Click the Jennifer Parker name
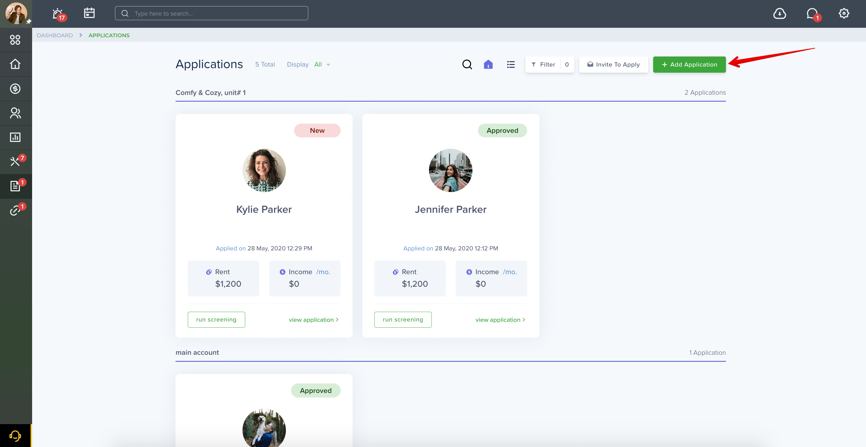Image resolution: width=866 pixels, height=447 pixels. click(450, 209)
